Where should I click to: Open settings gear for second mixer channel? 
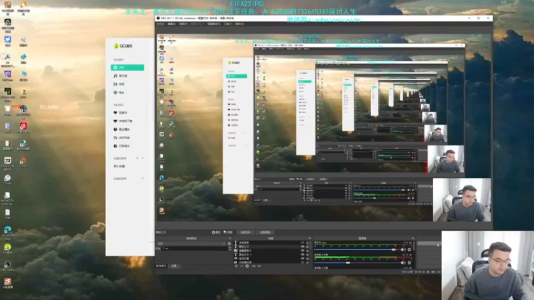click(409, 263)
